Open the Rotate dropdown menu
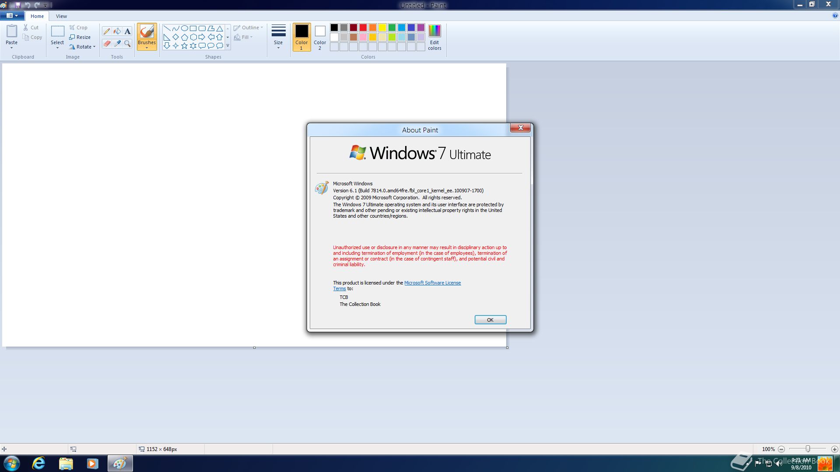The height and width of the screenshot is (472, 840). 82,47
